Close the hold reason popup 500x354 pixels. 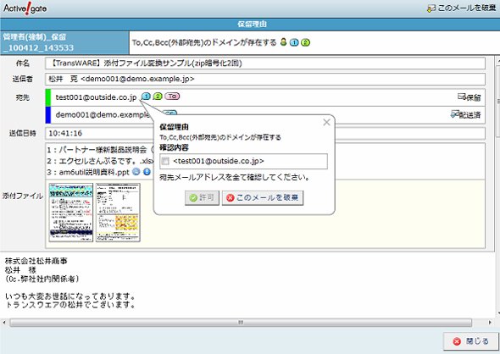coord(326,122)
